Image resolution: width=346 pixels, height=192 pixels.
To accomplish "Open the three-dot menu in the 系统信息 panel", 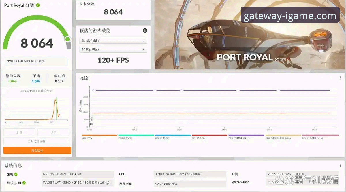I will (x=341, y=165).
